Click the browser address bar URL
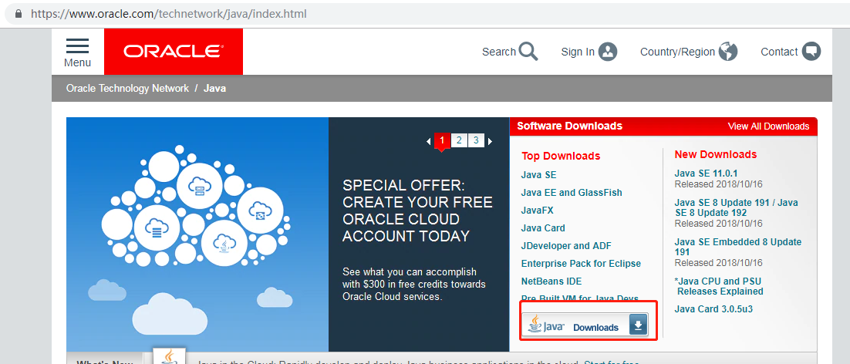The image size is (850, 364). [x=169, y=14]
